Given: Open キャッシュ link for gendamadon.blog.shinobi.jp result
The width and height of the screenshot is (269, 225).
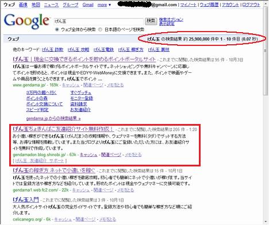Looking at the screenshot, I should [89, 154].
